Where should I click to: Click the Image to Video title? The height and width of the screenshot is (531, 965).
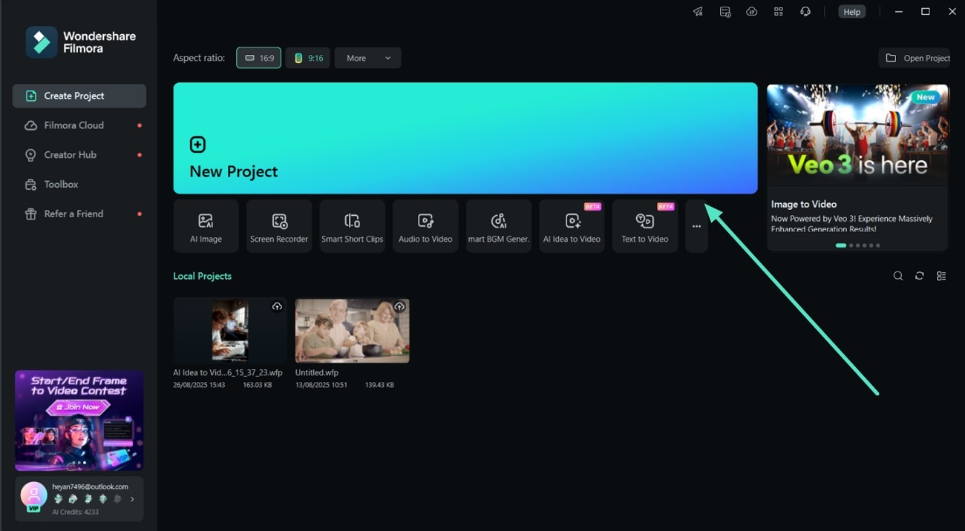pos(804,204)
